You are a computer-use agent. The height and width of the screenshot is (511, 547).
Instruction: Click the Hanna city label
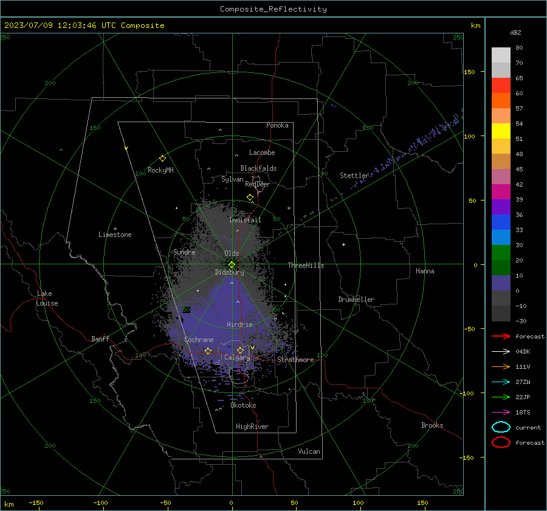tap(425, 271)
